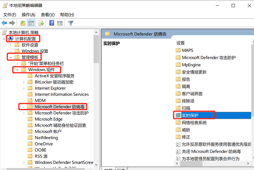Toggle the Show/Hide console tree icon

(x=31, y=23)
